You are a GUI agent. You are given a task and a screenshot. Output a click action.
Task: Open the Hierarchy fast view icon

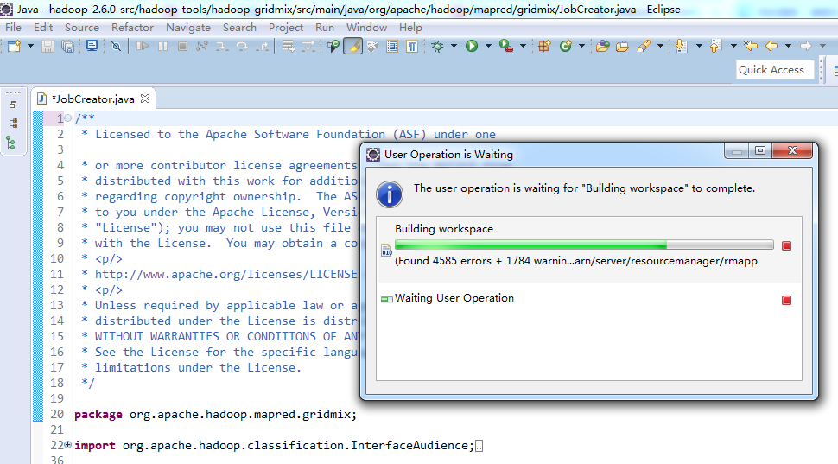pyautogui.click(x=13, y=124)
